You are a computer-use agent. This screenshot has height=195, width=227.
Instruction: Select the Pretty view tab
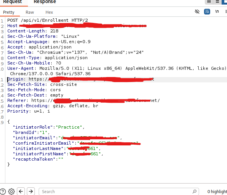click(9, 12)
